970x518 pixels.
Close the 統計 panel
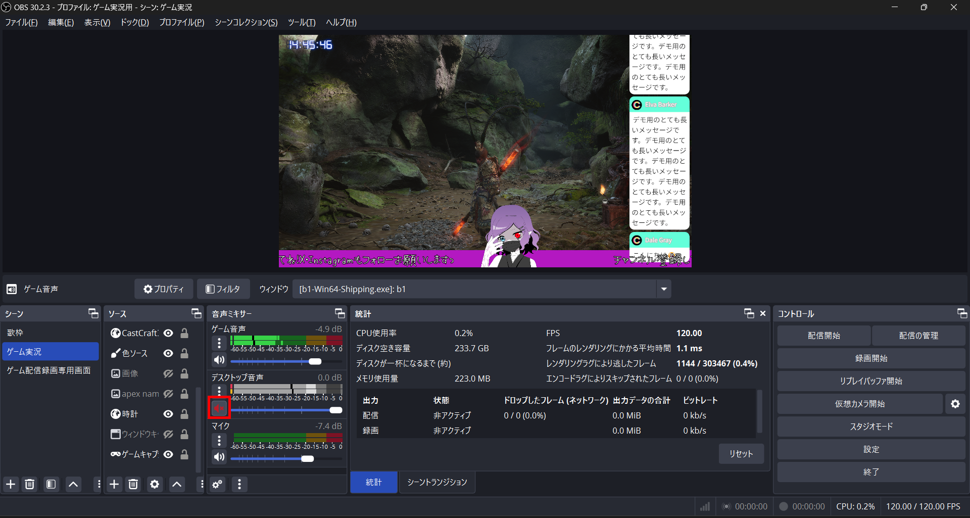(763, 313)
